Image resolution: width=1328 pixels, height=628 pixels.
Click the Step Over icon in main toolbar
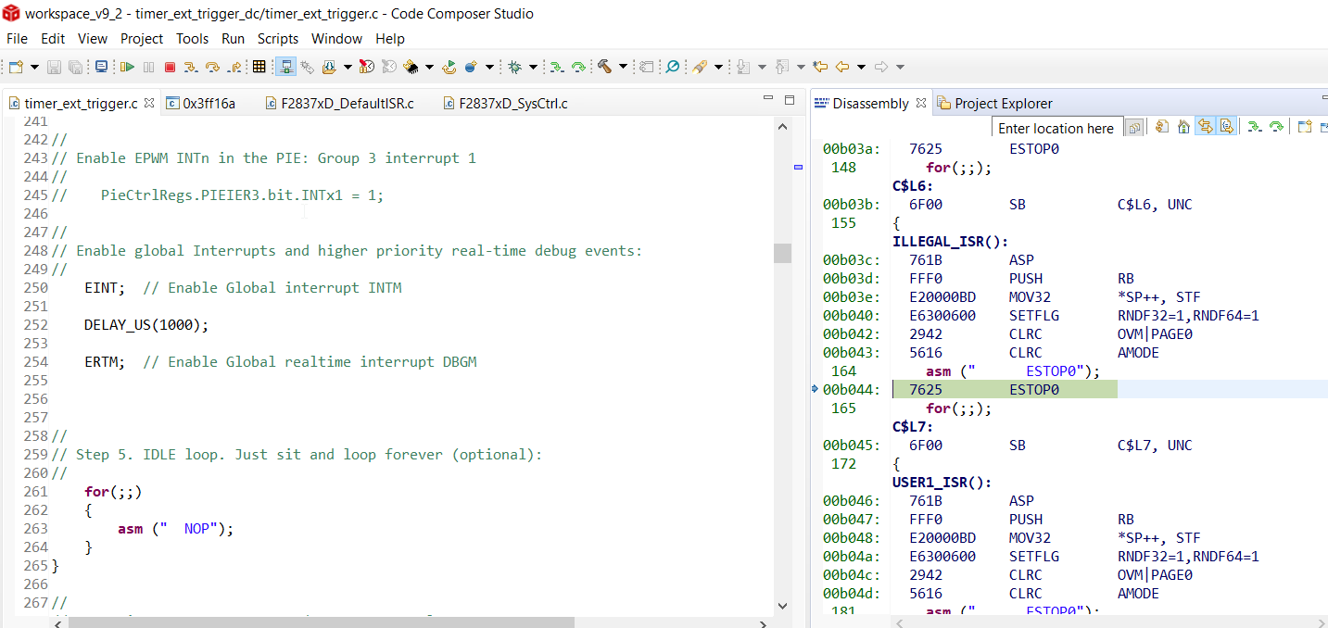[x=212, y=67]
